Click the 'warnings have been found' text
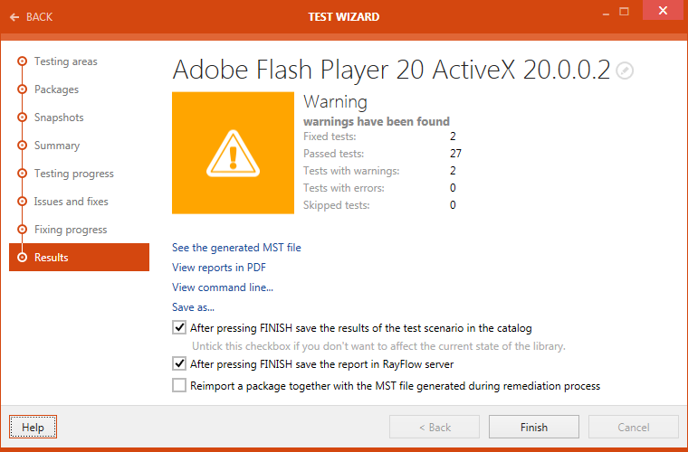Image resolution: width=688 pixels, height=452 pixels. click(377, 121)
